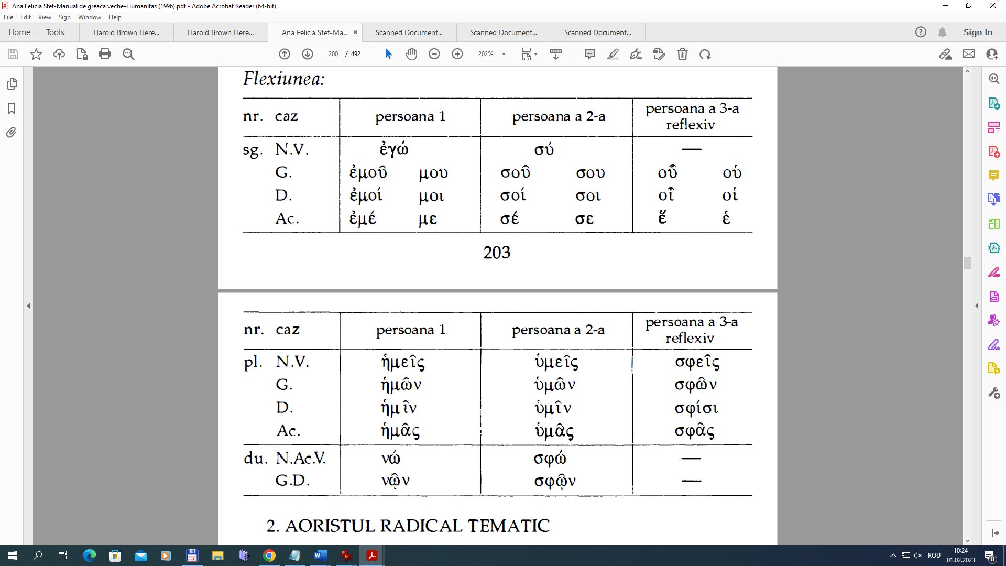The height and width of the screenshot is (566, 1006).
Task: Select the Highlight text tool
Action: [x=613, y=54]
